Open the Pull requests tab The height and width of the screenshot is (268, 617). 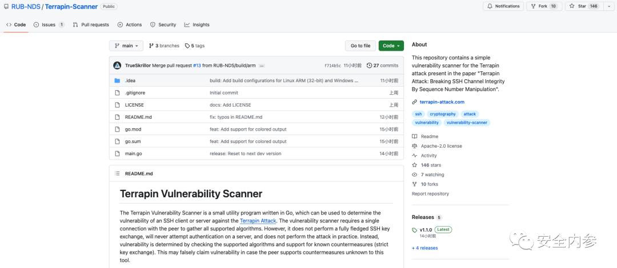91,25
